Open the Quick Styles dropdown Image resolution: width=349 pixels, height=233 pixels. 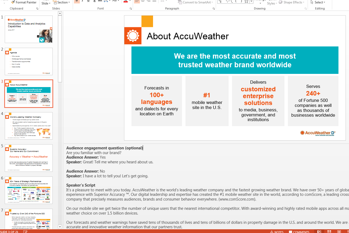click(272, 3)
